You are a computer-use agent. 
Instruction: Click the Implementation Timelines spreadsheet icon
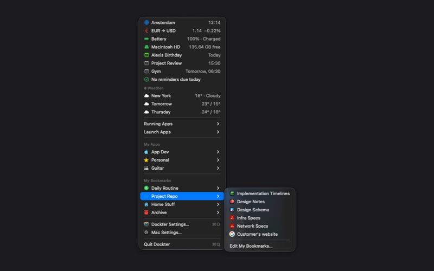point(232,193)
